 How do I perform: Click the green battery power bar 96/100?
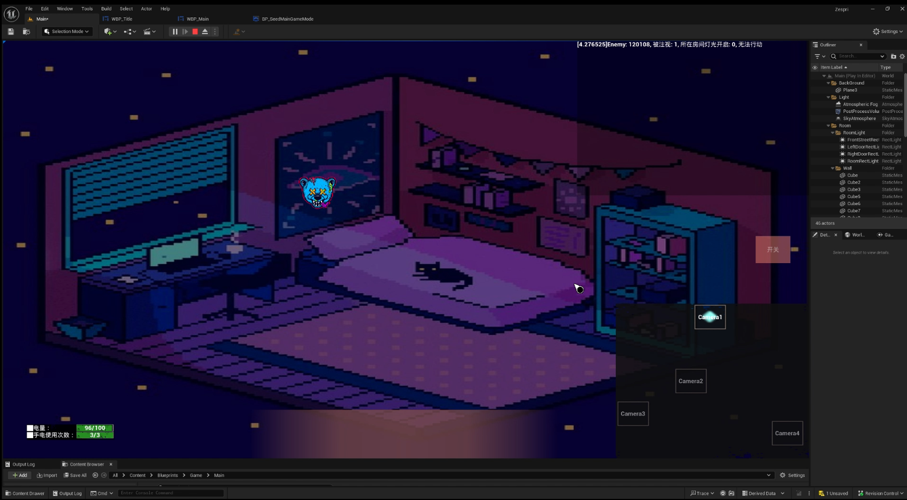click(95, 428)
